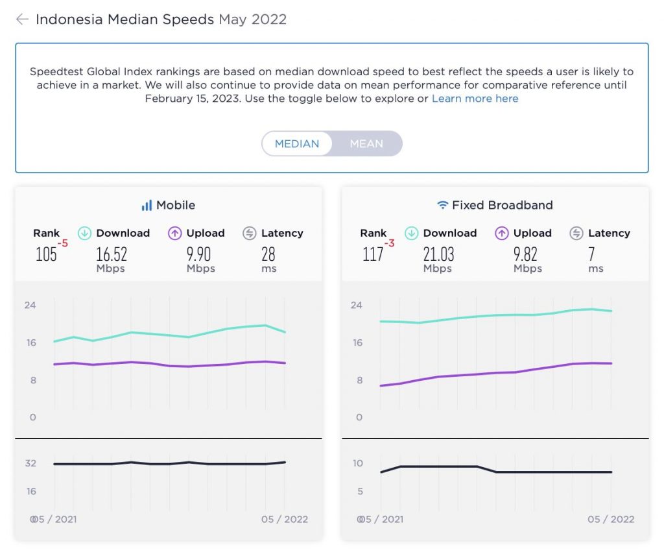Screen dimensions: 664x554
Task: Click the Latency icon in the Mobile panel
Action: [x=250, y=233]
